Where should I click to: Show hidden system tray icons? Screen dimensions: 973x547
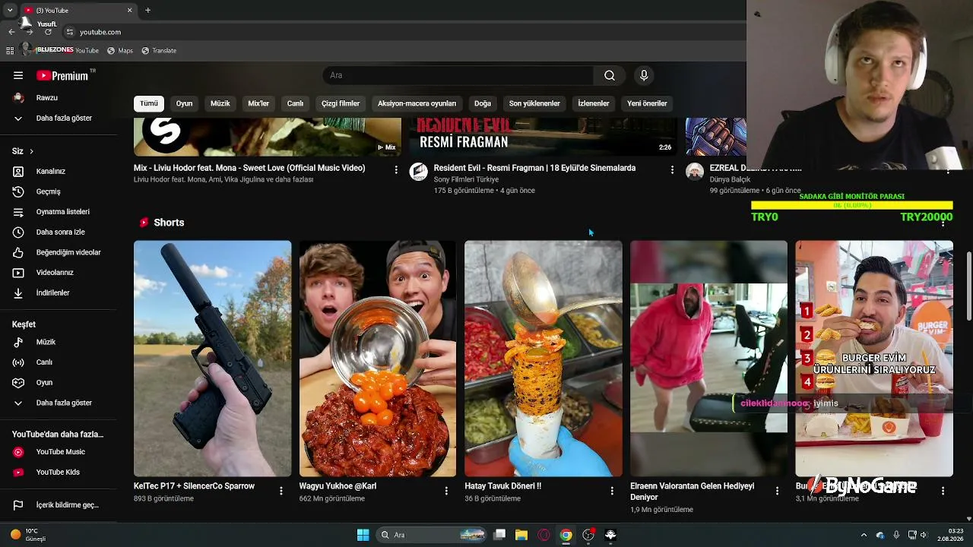864,535
